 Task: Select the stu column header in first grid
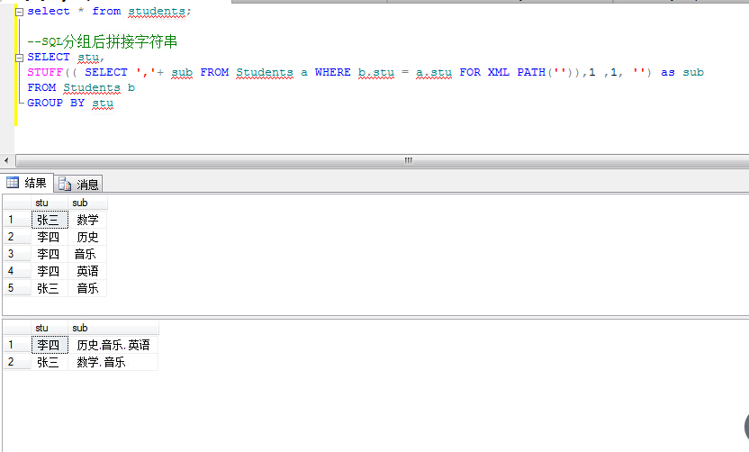(50, 203)
